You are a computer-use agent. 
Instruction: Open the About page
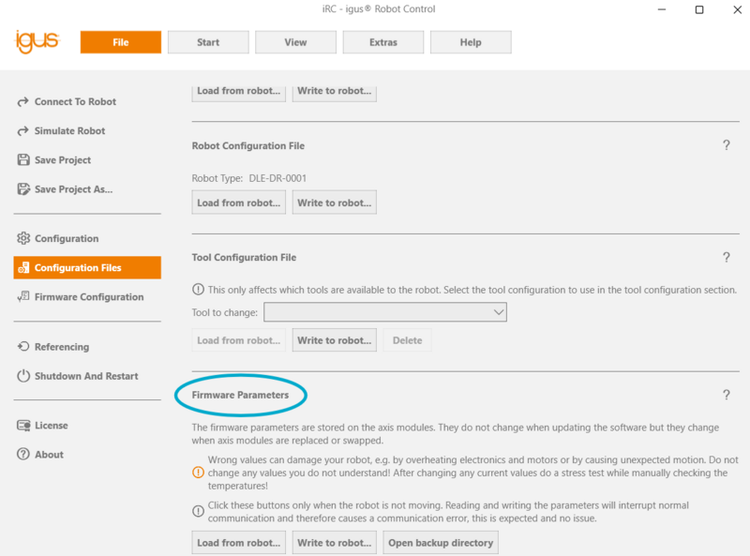click(87, 455)
